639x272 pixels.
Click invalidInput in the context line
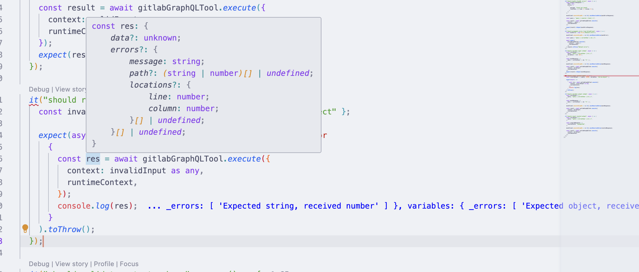point(138,171)
